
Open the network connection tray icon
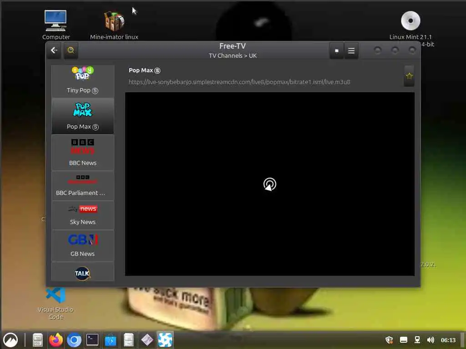pos(417,340)
